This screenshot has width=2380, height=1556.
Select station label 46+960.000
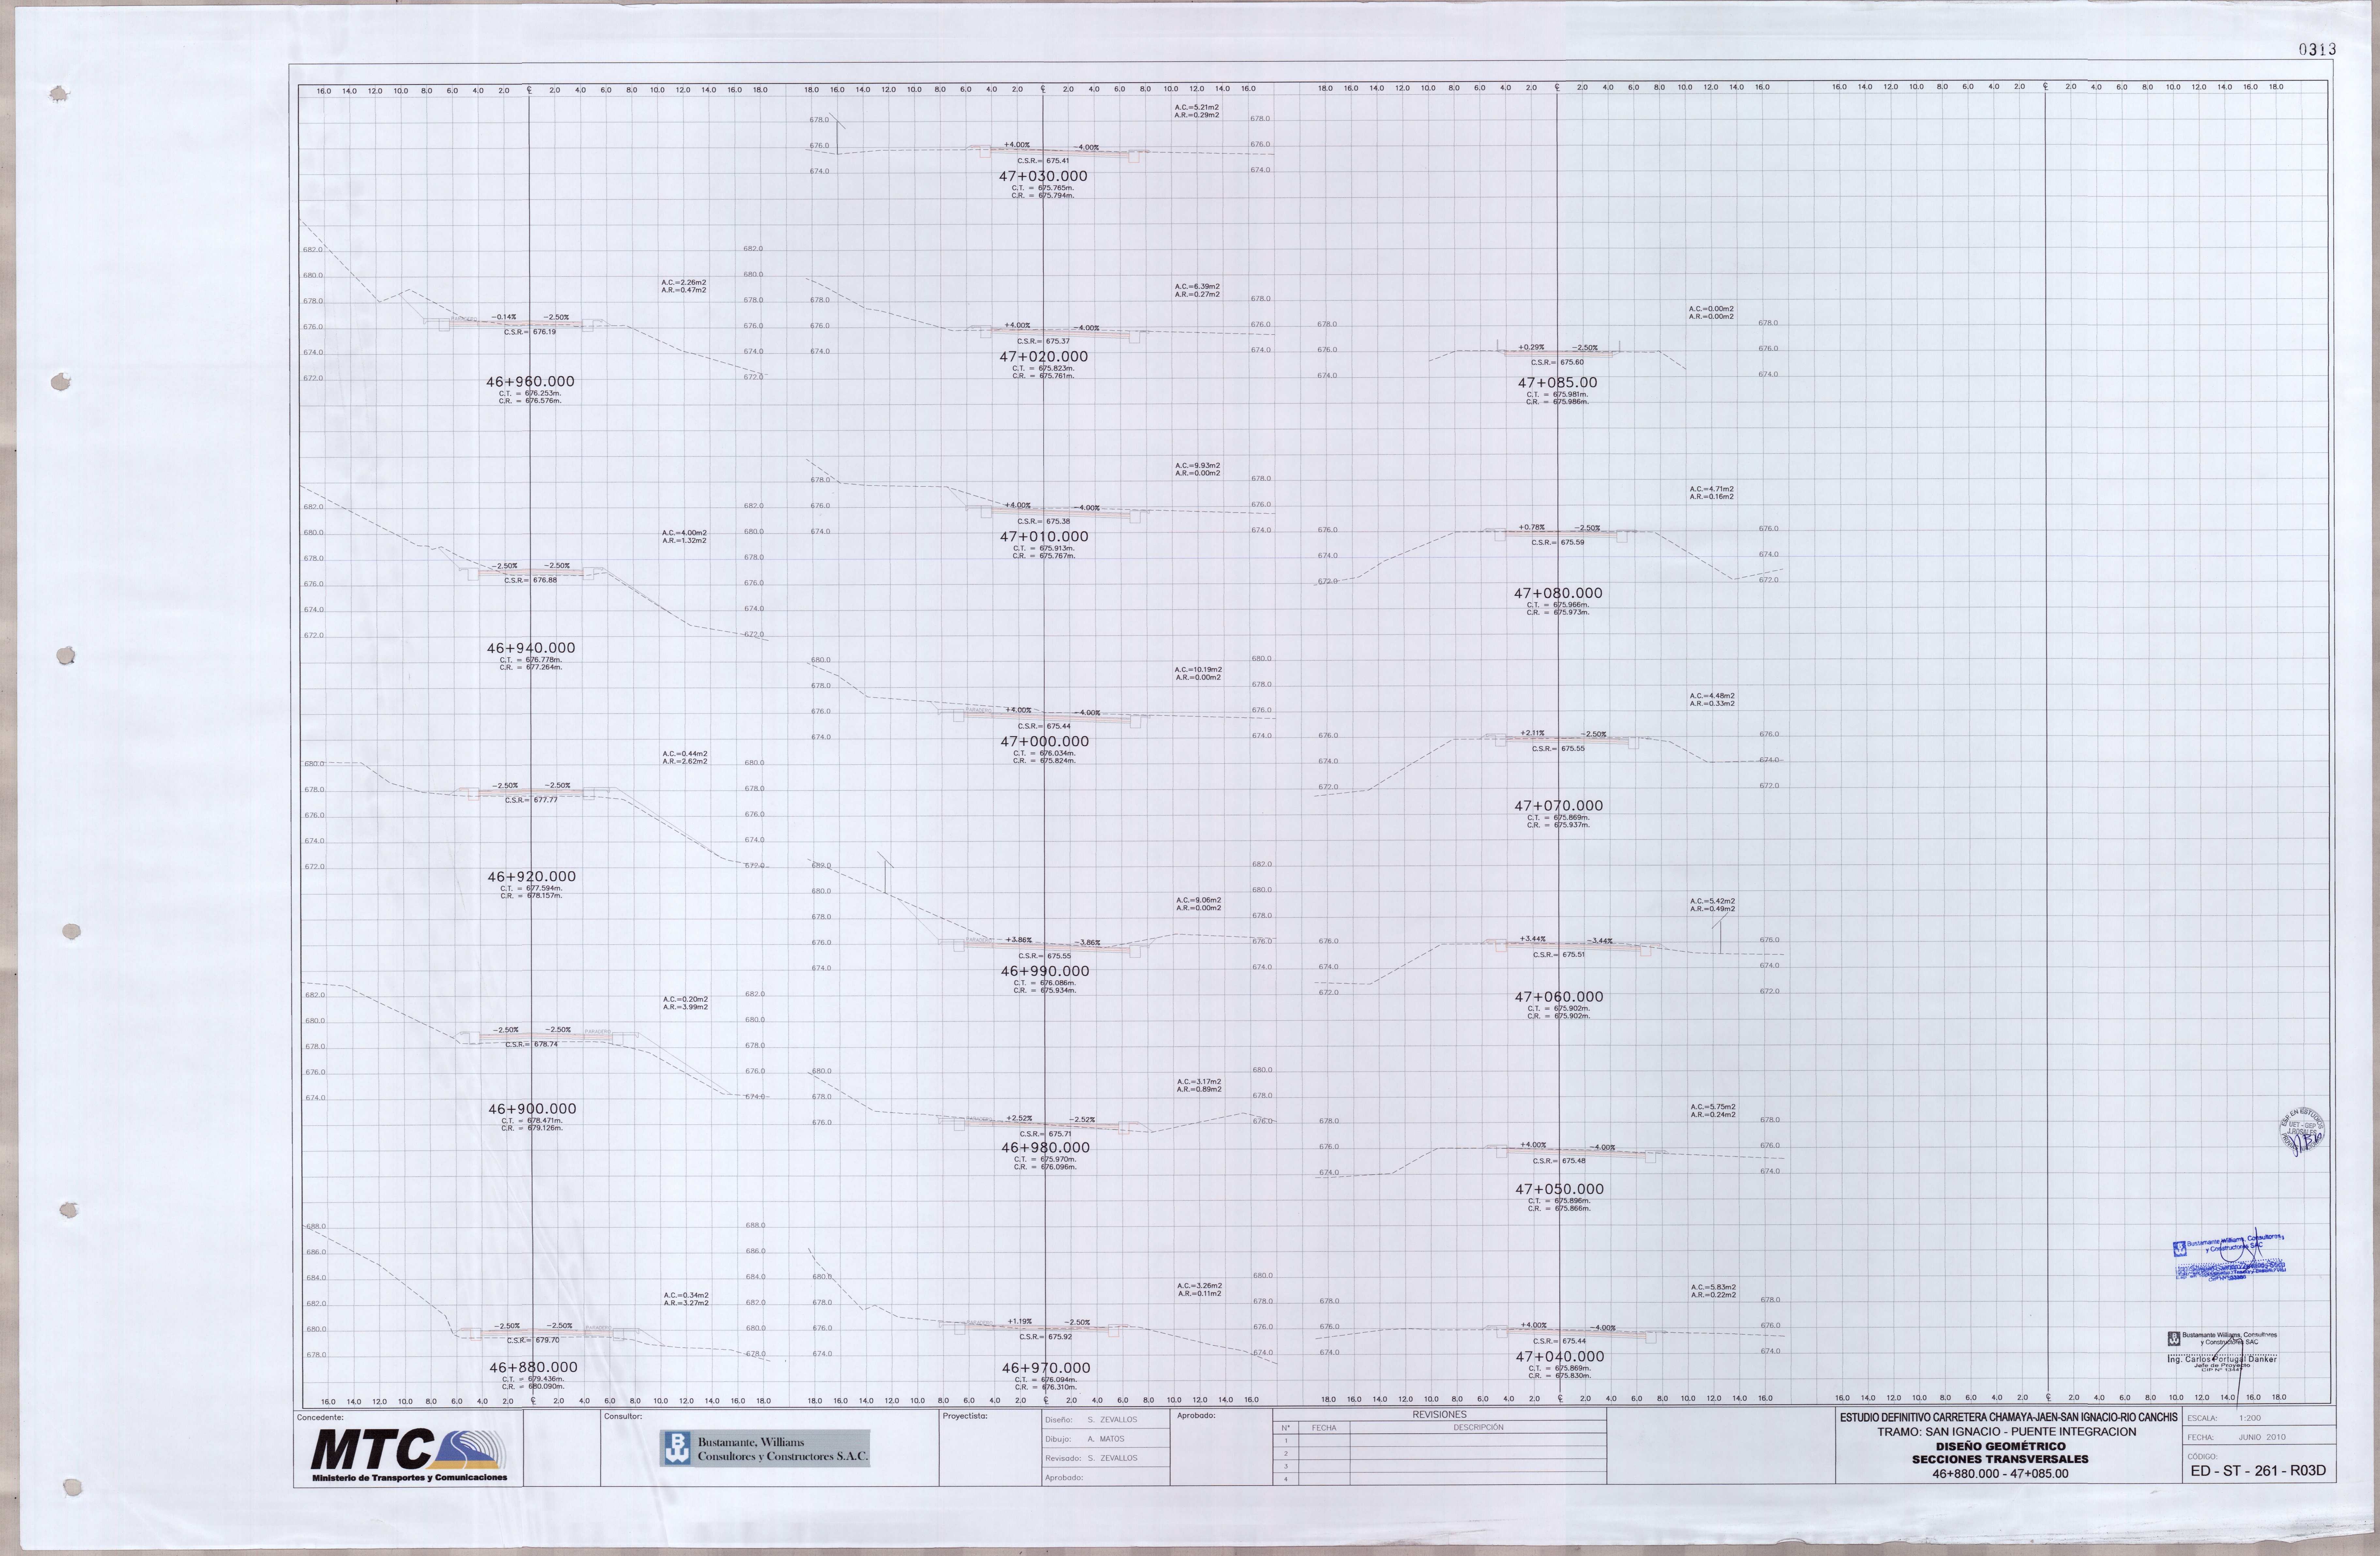click(530, 382)
